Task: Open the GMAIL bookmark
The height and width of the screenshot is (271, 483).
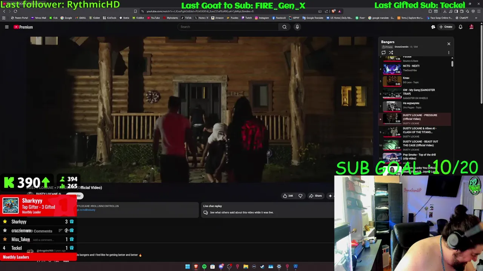Action: coord(80,18)
